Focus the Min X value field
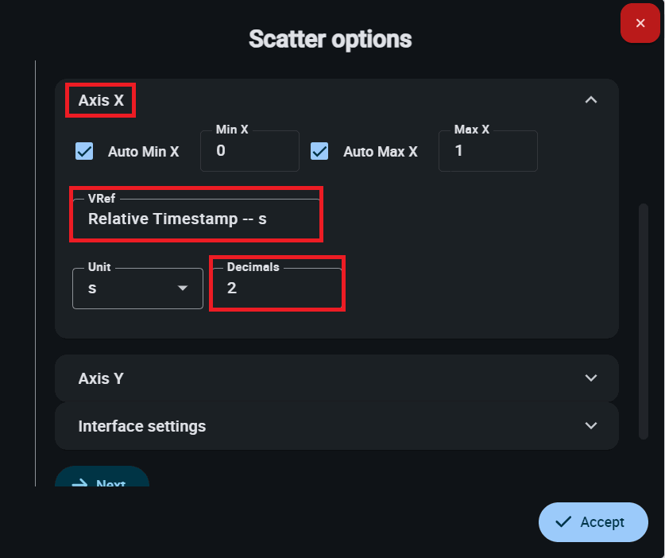 (249, 151)
